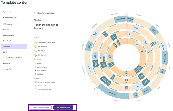Open Holidays And Important Days category
173x111 pixels.
point(13,58)
